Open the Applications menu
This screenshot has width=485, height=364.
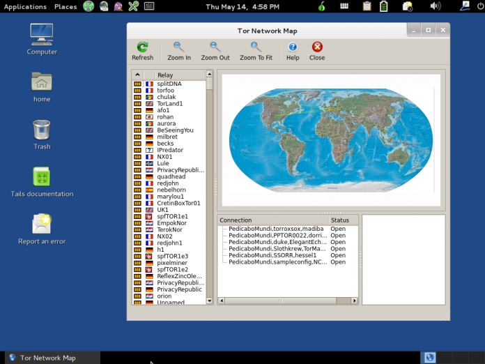point(25,6)
